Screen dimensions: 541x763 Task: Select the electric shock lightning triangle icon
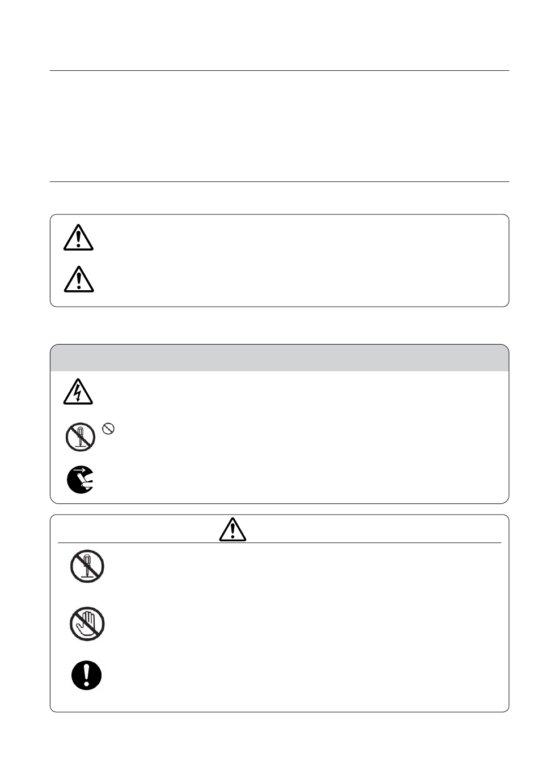click(x=78, y=392)
